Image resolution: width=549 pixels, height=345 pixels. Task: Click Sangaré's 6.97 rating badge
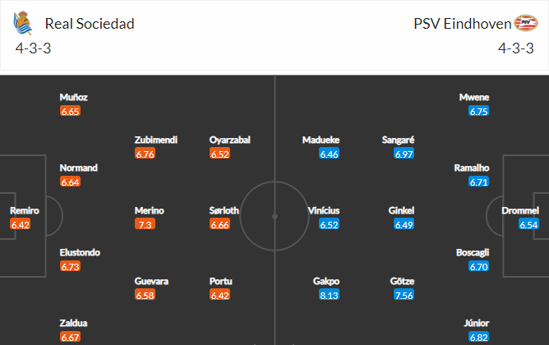pyautogui.click(x=404, y=154)
